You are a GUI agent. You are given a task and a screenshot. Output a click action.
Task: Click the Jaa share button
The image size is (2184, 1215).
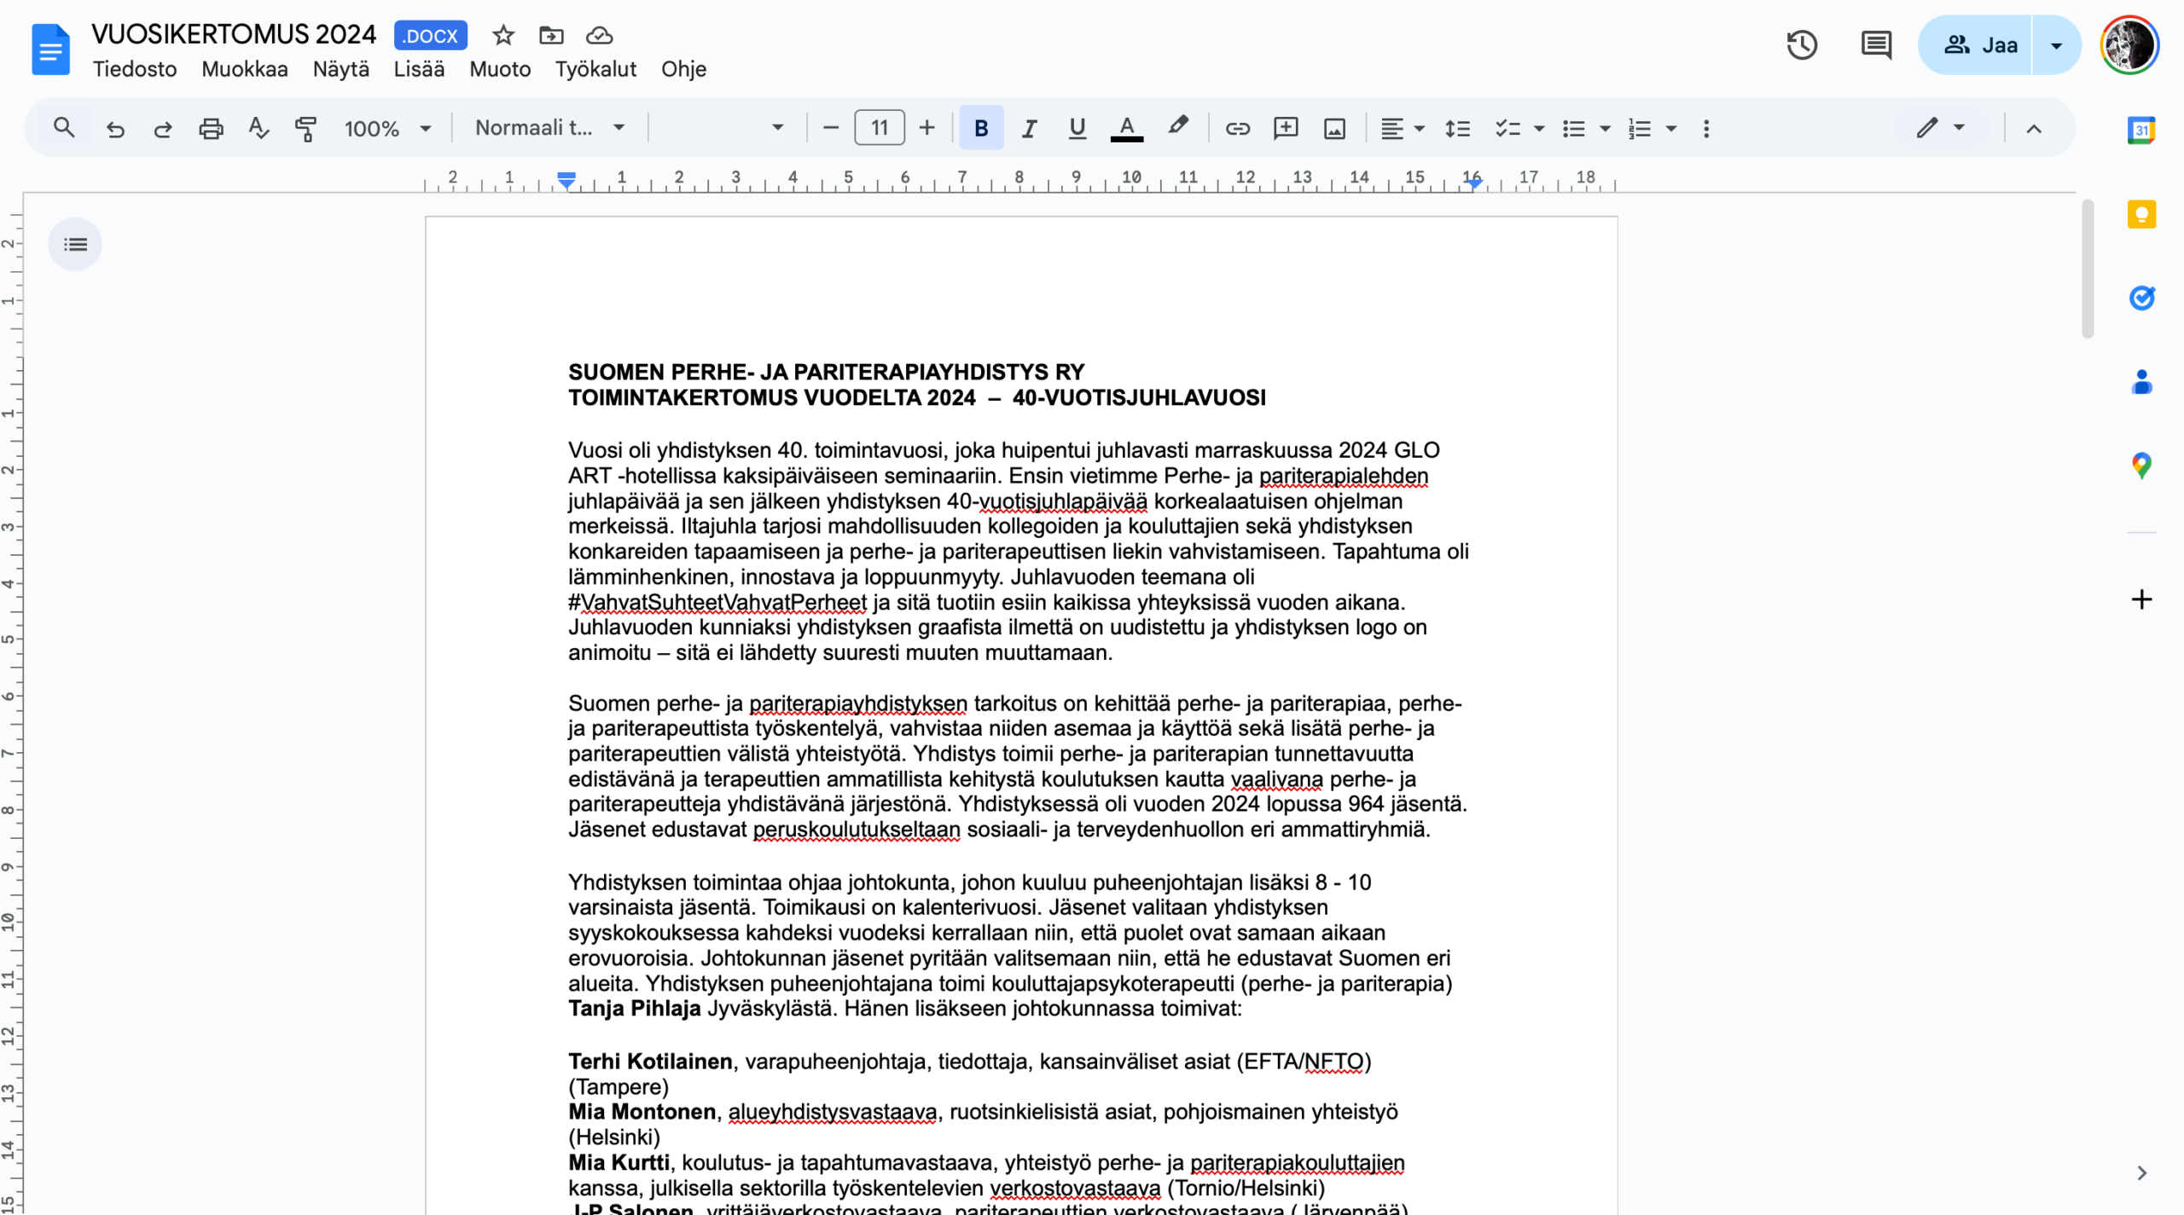[1979, 45]
